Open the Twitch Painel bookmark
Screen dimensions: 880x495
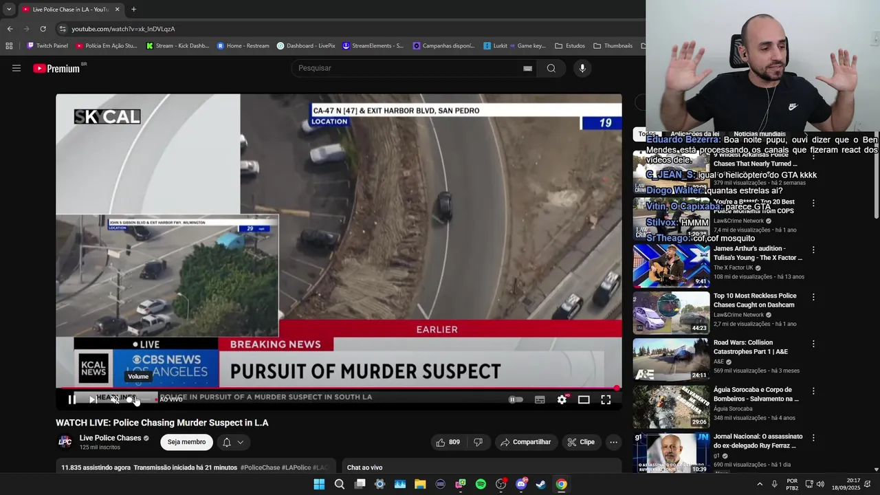coord(47,46)
